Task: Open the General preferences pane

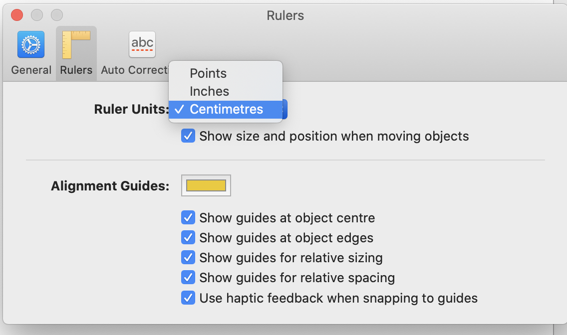Action: tap(31, 52)
